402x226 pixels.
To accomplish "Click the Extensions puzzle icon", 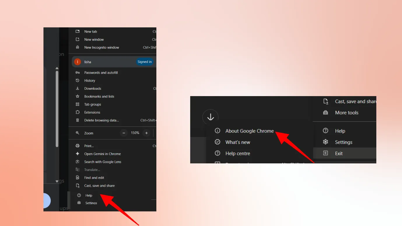I will pos(78,112).
